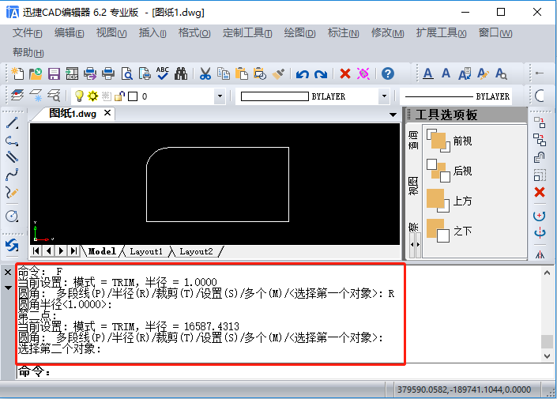Open the layer 0 dropdown
Screen dimensions: 557x399
(x=220, y=96)
